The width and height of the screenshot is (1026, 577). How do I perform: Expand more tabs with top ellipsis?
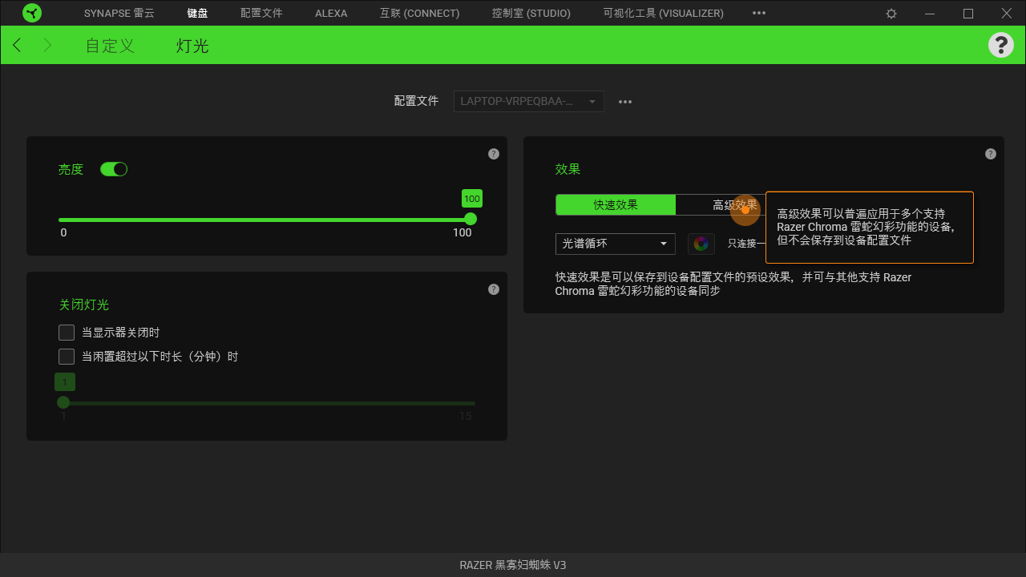click(759, 14)
